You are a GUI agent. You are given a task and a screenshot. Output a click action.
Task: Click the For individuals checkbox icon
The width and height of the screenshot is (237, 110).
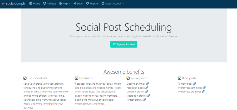25,78
